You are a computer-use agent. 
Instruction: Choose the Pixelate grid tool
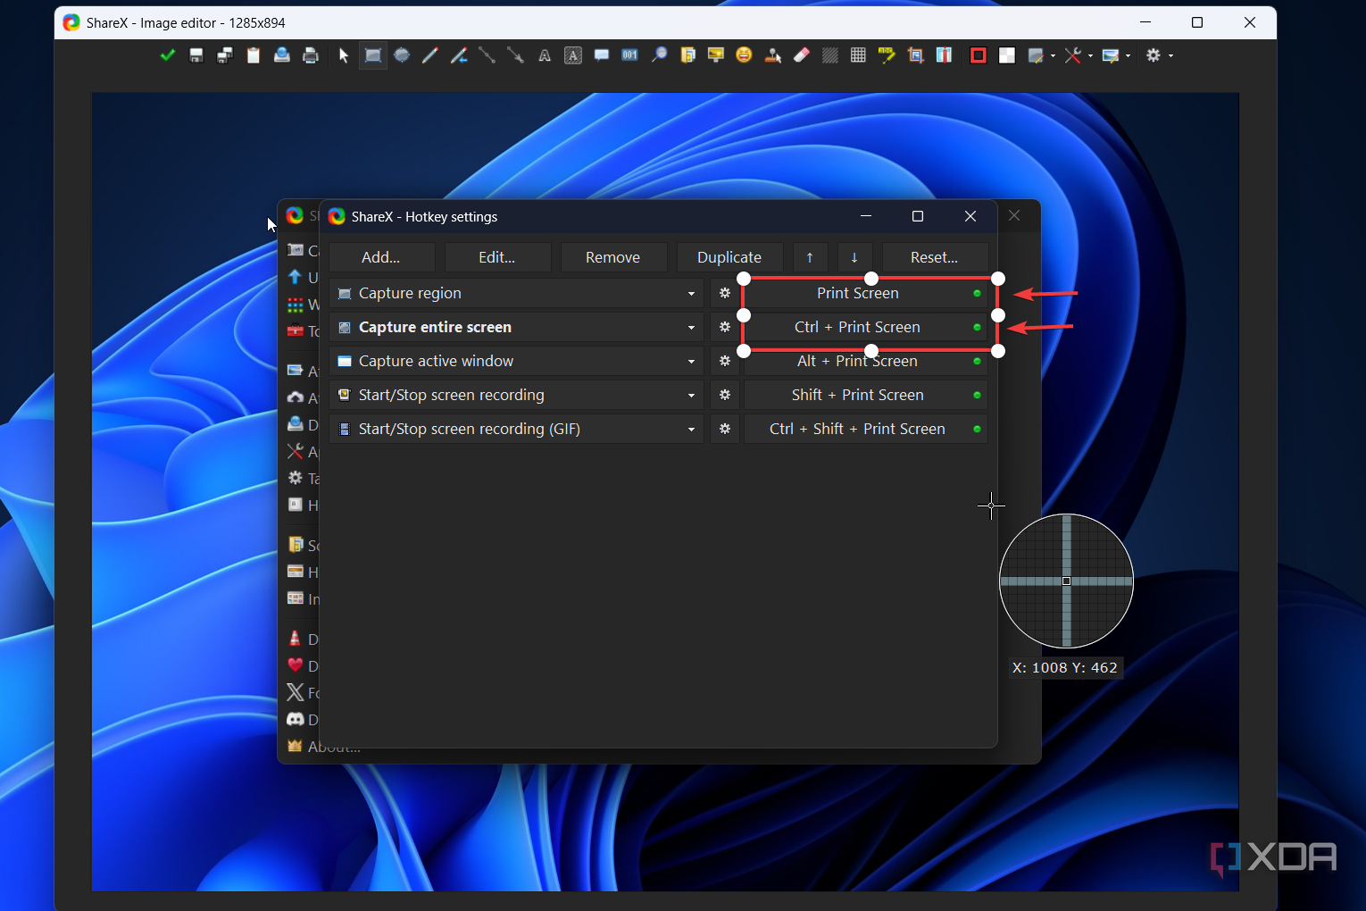point(858,55)
